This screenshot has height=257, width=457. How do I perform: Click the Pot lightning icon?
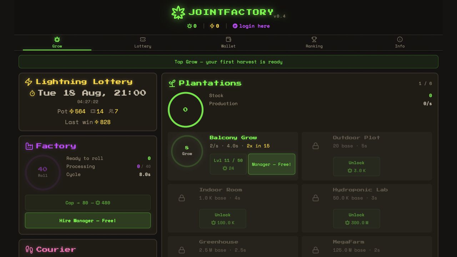coord(72,111)
